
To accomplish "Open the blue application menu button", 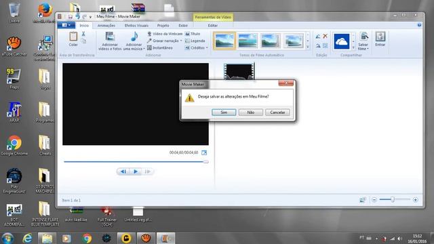I will click(x=66, y=25).
